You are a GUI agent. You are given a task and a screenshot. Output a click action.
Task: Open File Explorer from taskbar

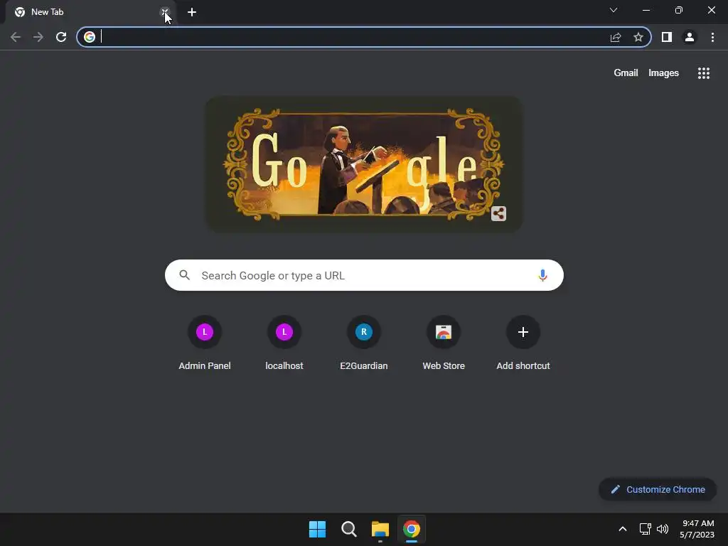click(380, 529)
